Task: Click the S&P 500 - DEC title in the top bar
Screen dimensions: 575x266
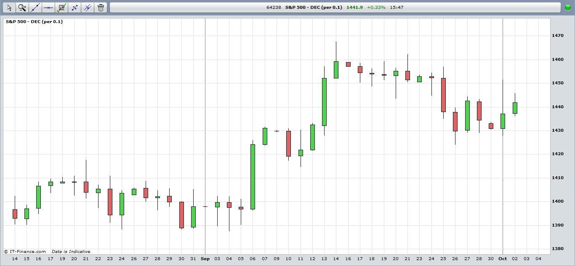Action: [x=314, y=8]
